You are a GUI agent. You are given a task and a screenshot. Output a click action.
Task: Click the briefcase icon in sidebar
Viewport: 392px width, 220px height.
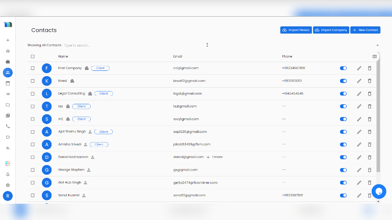[x=7, y=62]
